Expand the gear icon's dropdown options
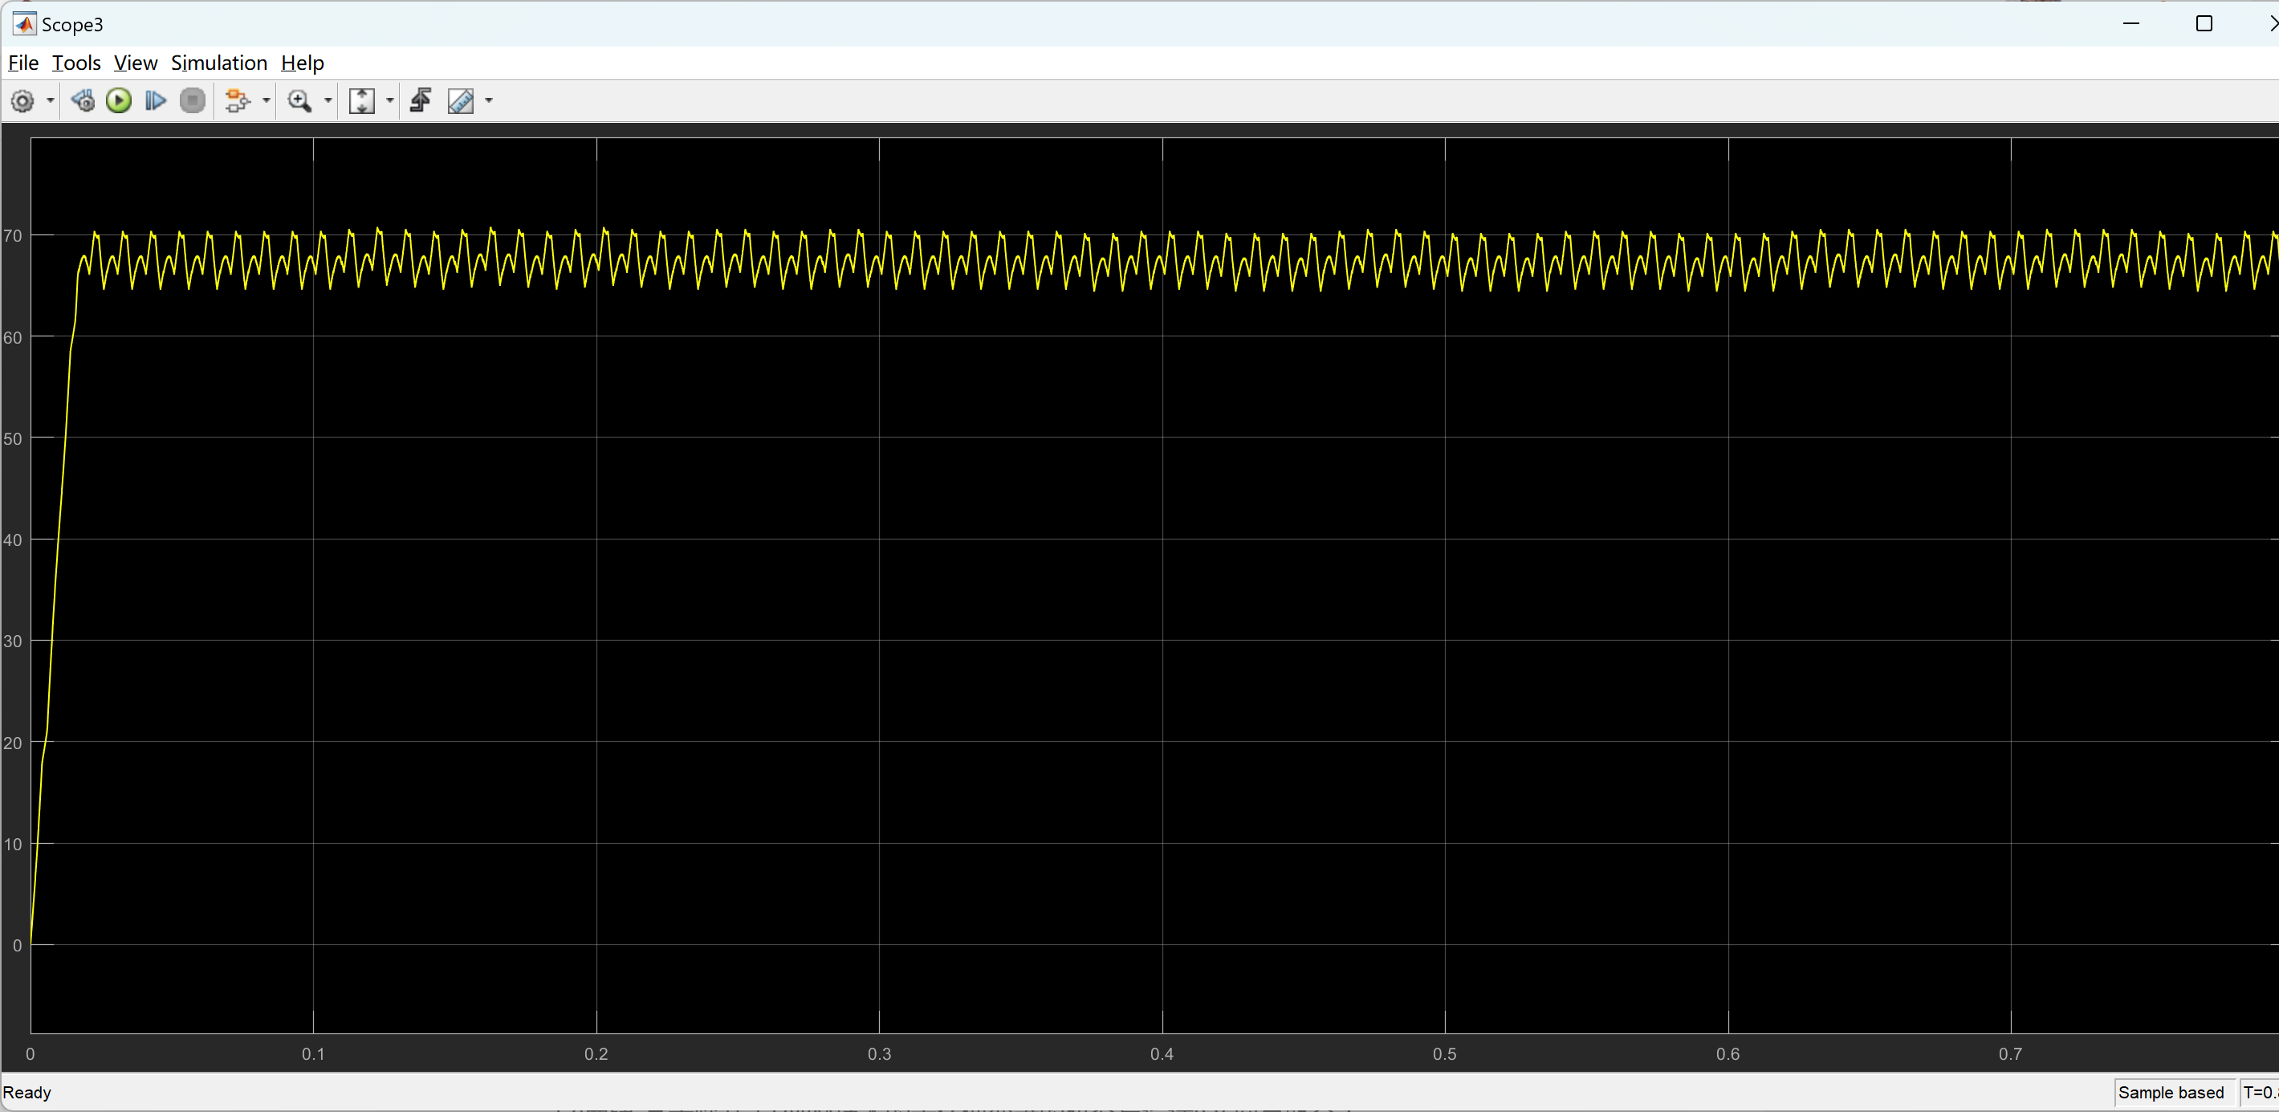Image resolution: width=2279 pixels, height=1112 pixels. tap(51, 100)
